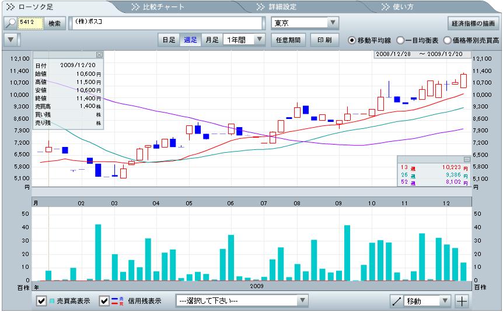Click the magnifier icon beside the stock code
This screenshot has width=503, height=312.
click(x=11, y=23)
